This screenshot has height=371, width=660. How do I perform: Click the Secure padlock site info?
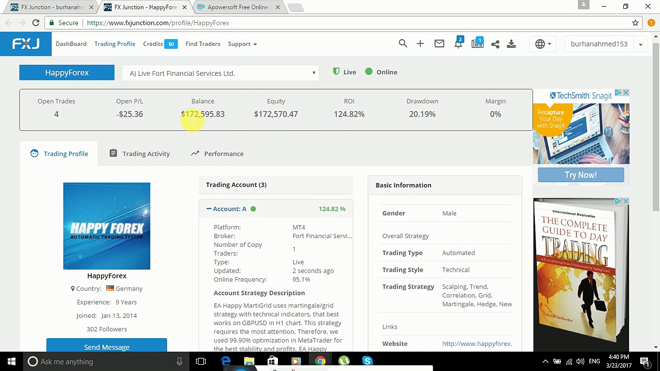pos(64,23)
